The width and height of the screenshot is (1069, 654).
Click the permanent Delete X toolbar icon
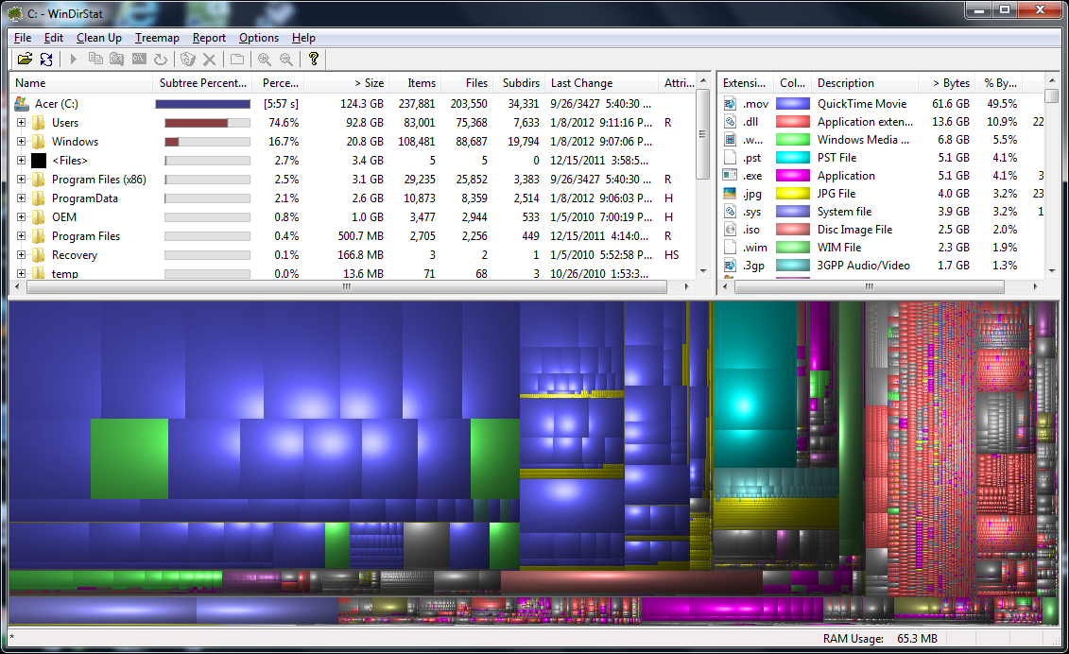pos(208,59)
